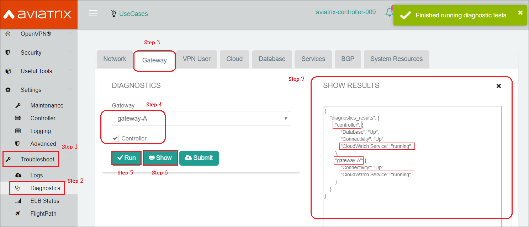Close the Show Results panel
This screenshot has width=529, height=227.
pos(499,86)
